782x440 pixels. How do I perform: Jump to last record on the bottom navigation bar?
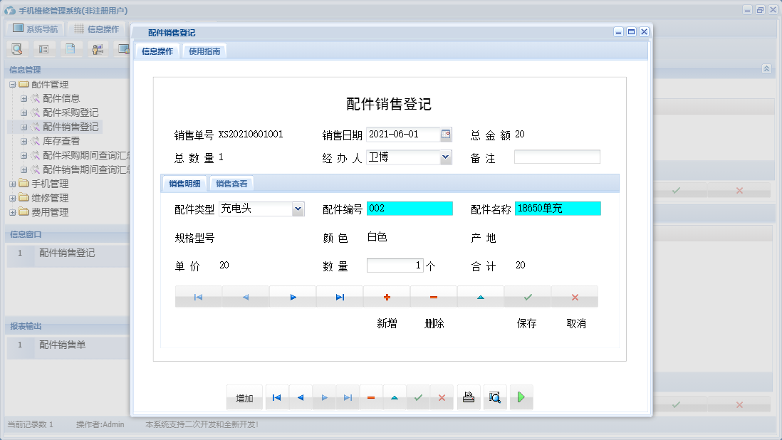(x=348, y=397)
